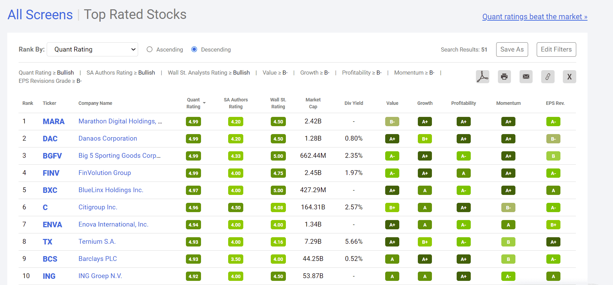This screenshot has width=613, height=285.
Task: Sort by Value grade column
Action: (392, 103)
